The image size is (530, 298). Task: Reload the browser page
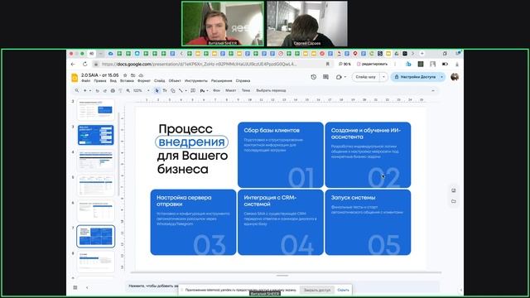[x=84, y=64]
